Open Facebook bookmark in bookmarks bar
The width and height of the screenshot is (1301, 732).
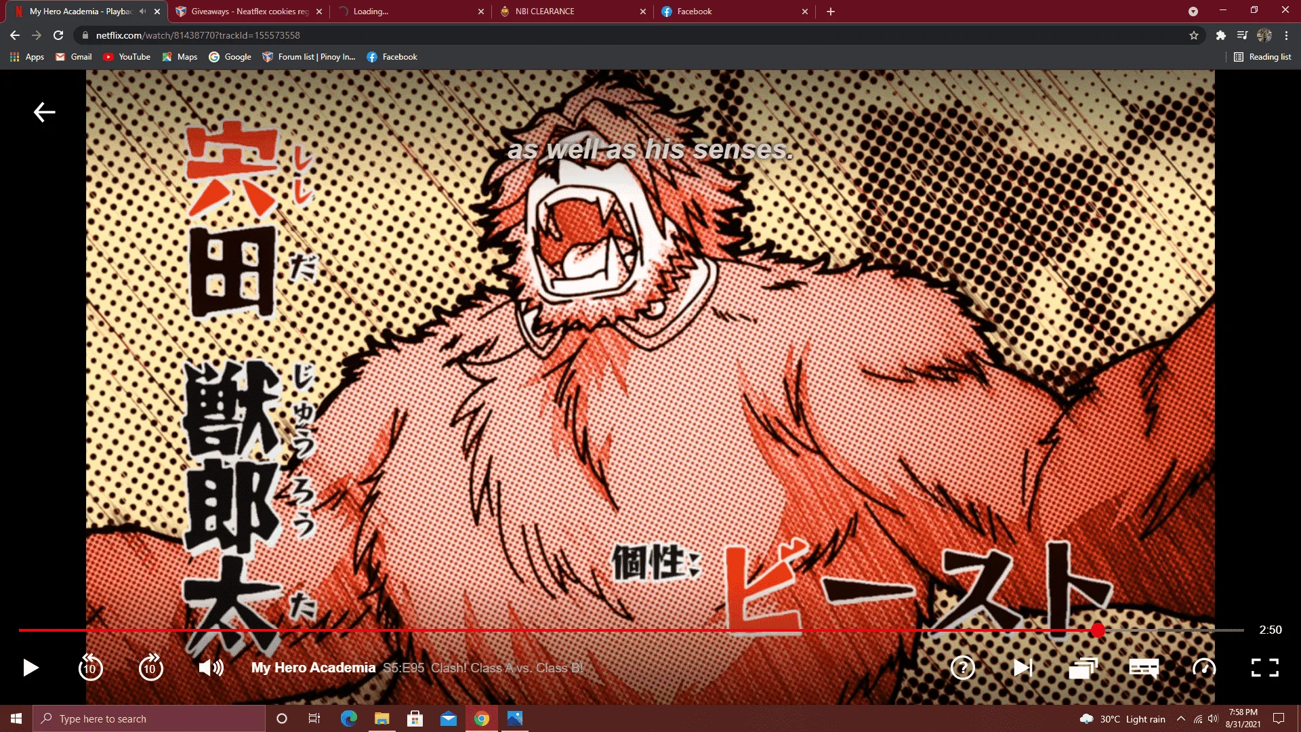tap(392, 57)
